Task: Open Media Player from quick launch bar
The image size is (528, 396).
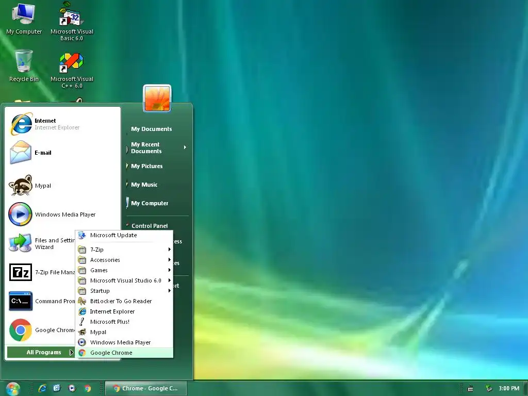Action: (x=72, y=388)
